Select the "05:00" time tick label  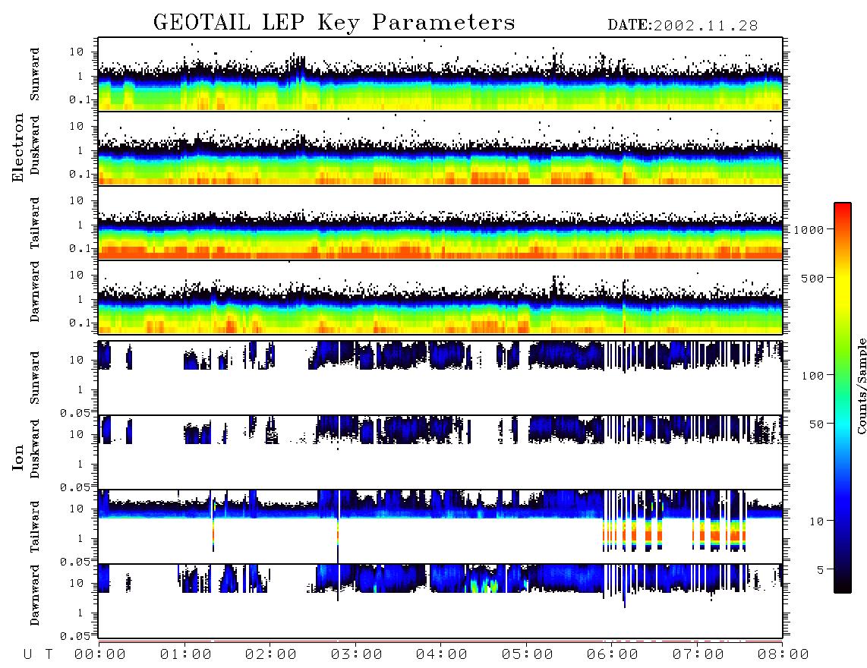point(528,655)
